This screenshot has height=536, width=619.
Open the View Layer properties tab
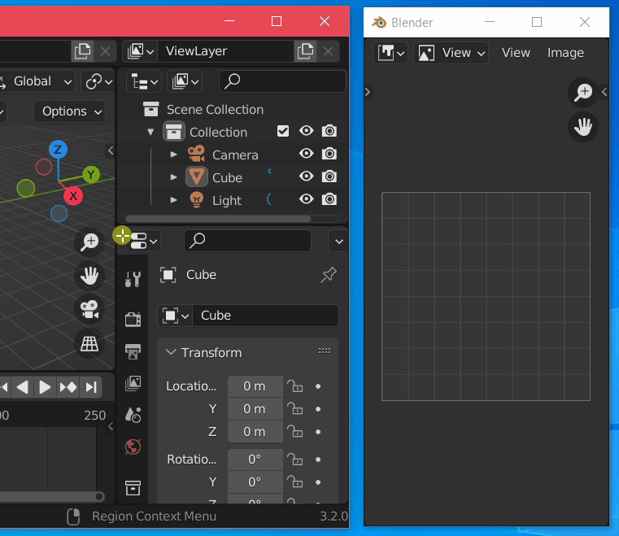click(x=133, y=383)
